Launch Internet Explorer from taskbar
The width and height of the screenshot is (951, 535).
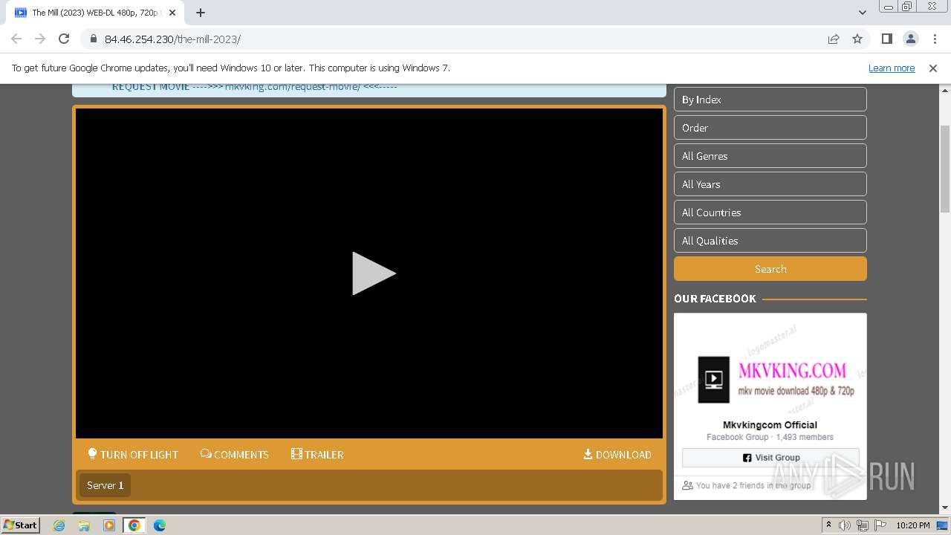[59, 525]
